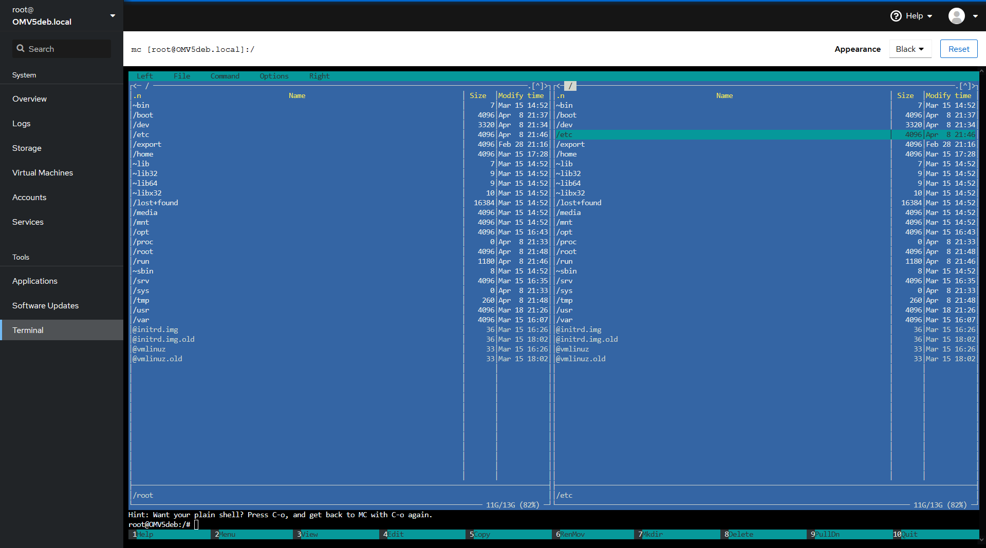The width and height of the screenshot is (986, 548).
Task: Select /opt in the right panel
Action: click(x=766, y=232)
